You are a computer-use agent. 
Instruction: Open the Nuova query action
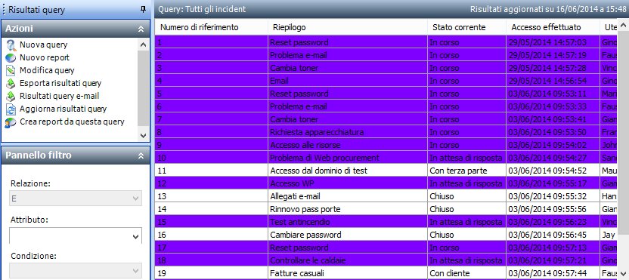point(43,45)
